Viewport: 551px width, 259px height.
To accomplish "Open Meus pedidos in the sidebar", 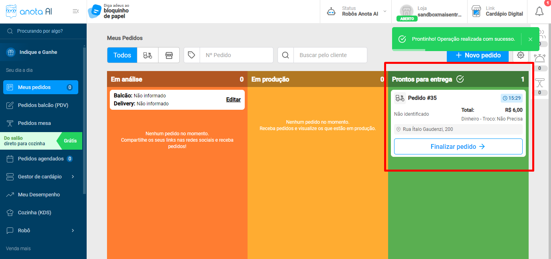I will click(x=41, y=87).
